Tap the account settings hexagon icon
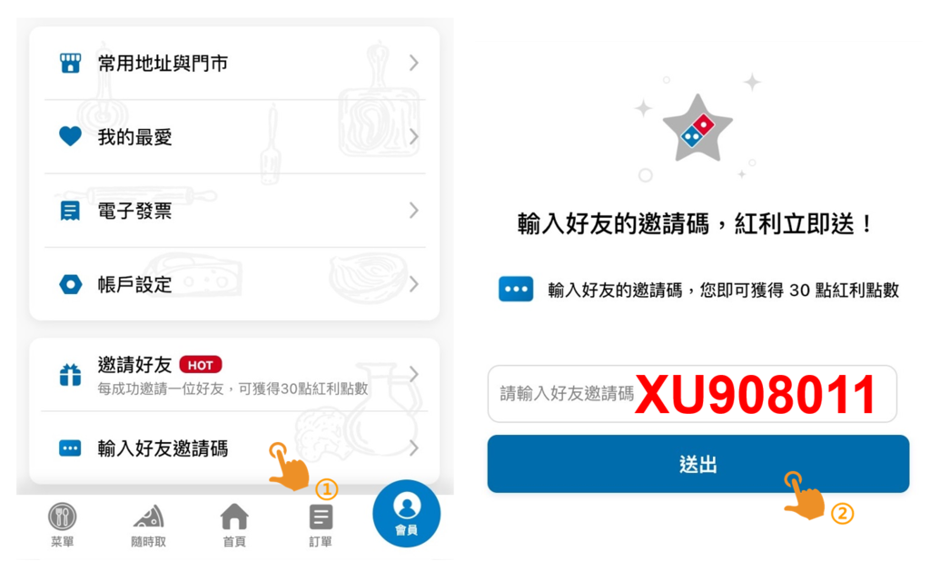Viewport: 930px width, 571px height. coord(70,285)
